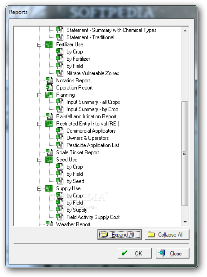The width and height of the screenshot is (207, 277).
Task: Select the by Seed report
Action: pyautogui.click(x=75, y=181)
